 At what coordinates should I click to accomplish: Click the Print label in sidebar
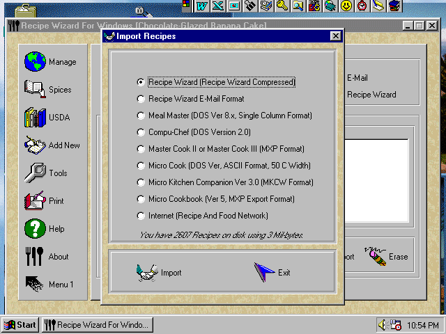click(x=56, y=201)
